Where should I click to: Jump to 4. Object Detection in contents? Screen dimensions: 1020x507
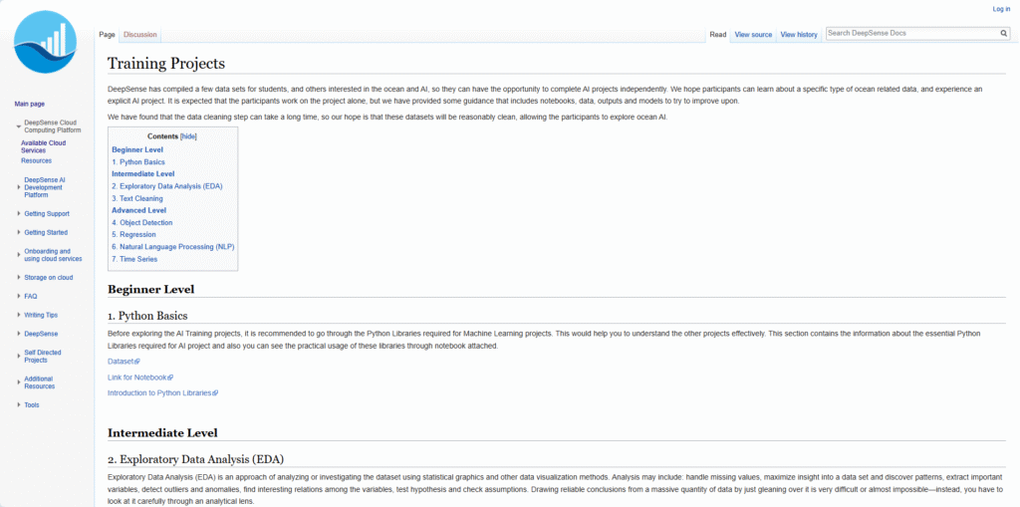[141, 222]
